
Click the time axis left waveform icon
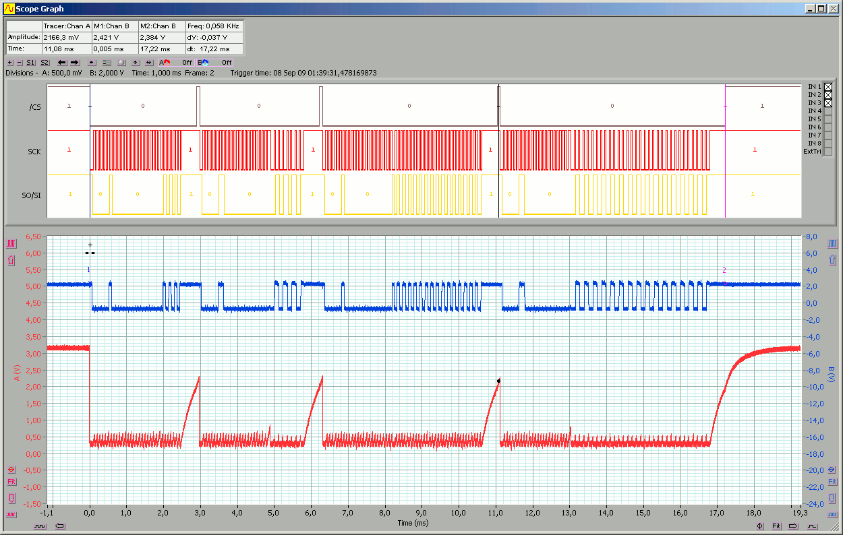[x=41, y=526]
